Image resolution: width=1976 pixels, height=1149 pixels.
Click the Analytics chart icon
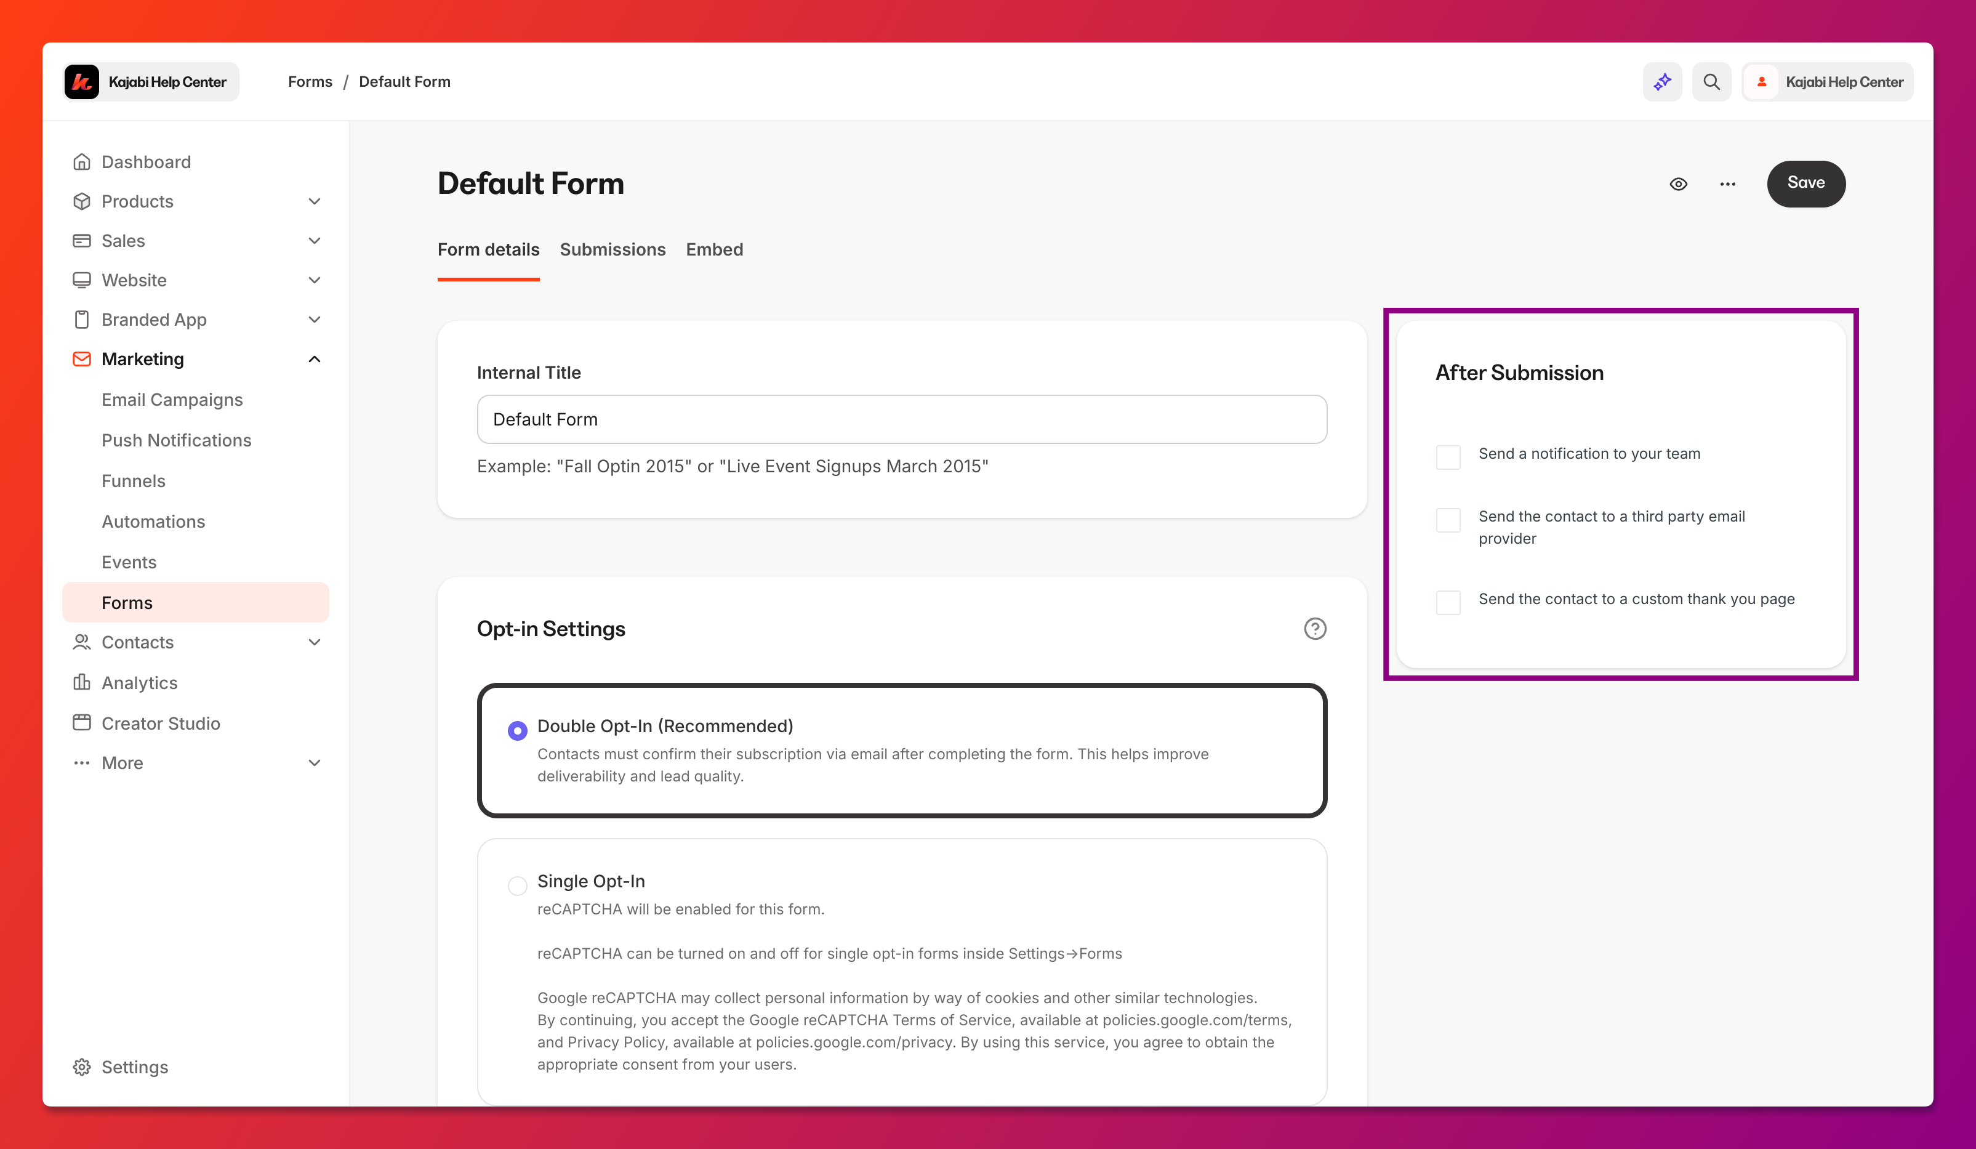coord(81,682)
